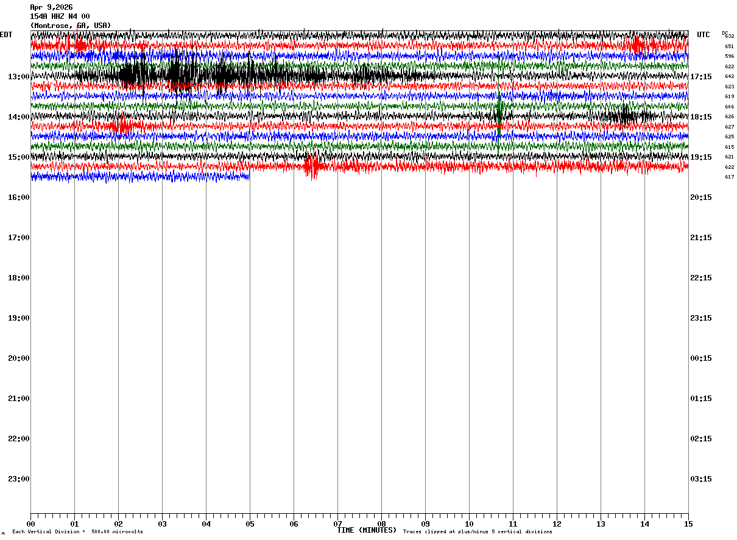
Task: Click the 15 minute tick label
Action: (x=688, y=524)
